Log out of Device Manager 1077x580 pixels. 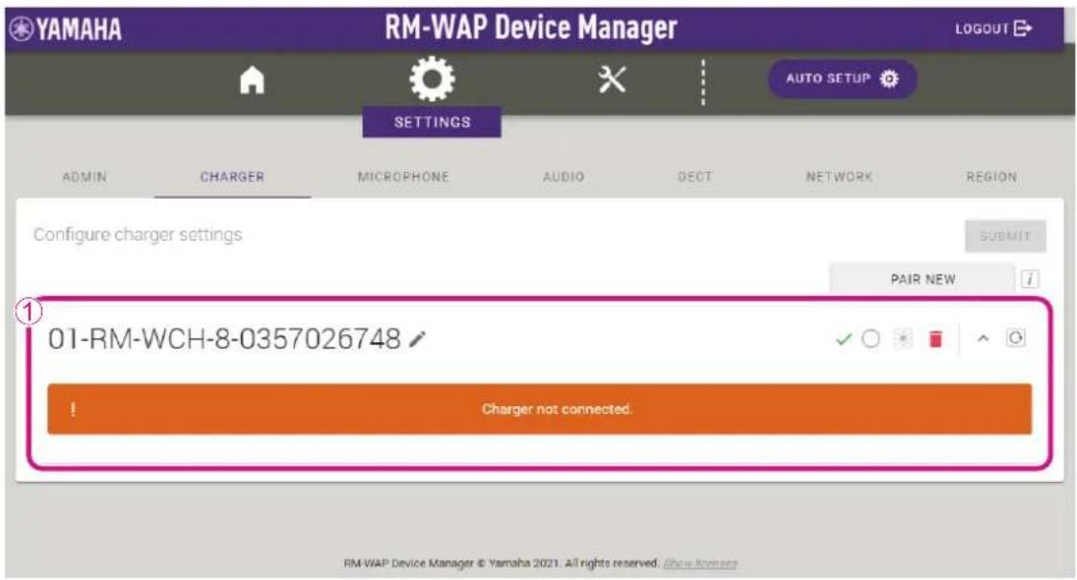993,28
